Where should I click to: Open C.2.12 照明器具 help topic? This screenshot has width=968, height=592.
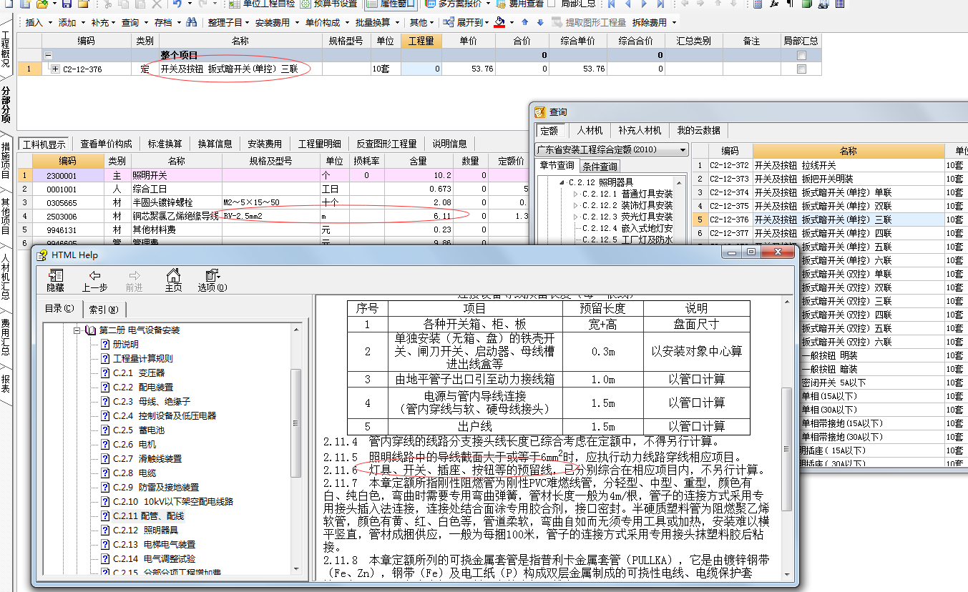[x=145, y=530]
